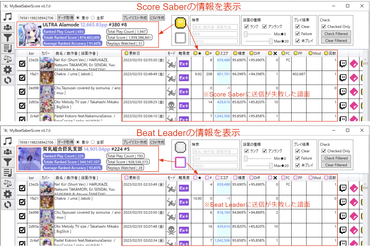Select the grey Score Saber icon in 貧乳組合巨乳支部 window
This screenshot has height=247, width=370.
click(x=180, y=147)
